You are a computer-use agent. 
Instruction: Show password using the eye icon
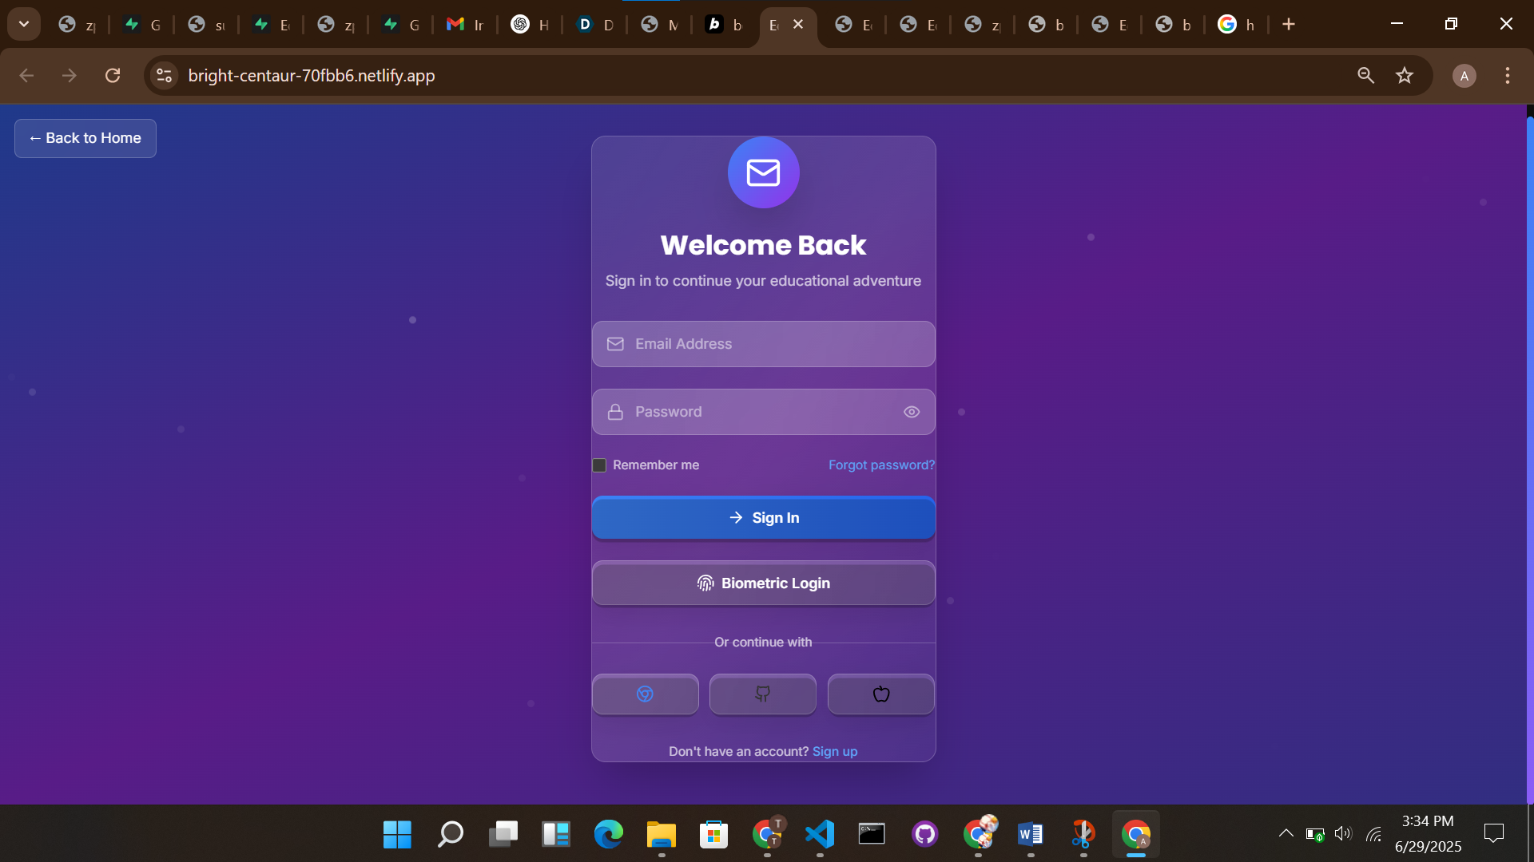912,412
